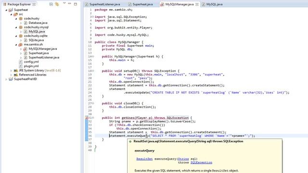Open the ResultSet link in Javadoc popup
Screen dimensions: 308x173
coord(144,159)
